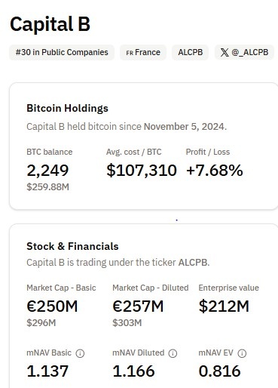This screenshot has height=388, width=278.
Task: Click the mNAV Basic info icon
Action: tap(80, 353)
